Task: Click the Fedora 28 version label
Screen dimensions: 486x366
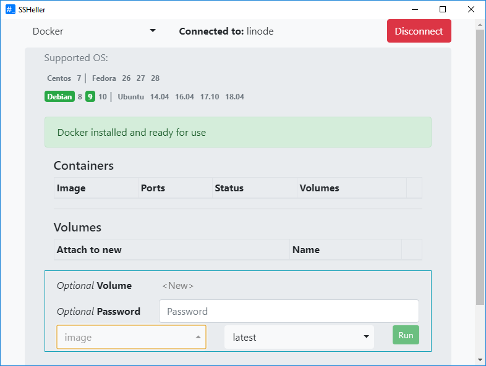Action: 155,78
